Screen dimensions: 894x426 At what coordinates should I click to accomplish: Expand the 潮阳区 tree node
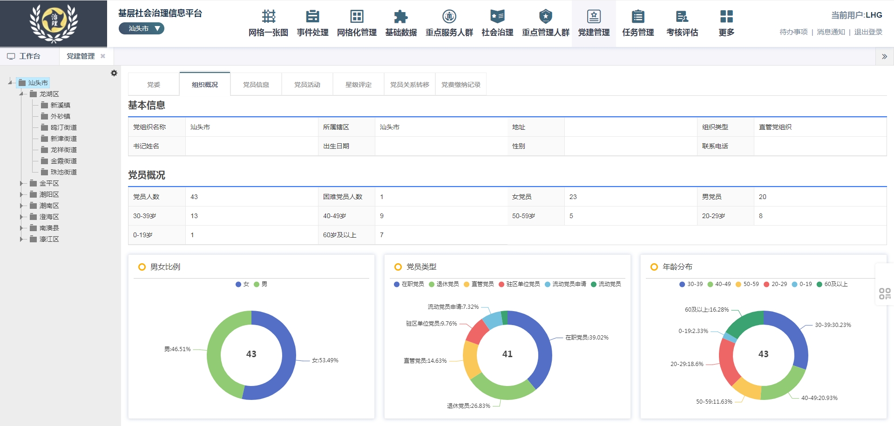coord(21,194)
